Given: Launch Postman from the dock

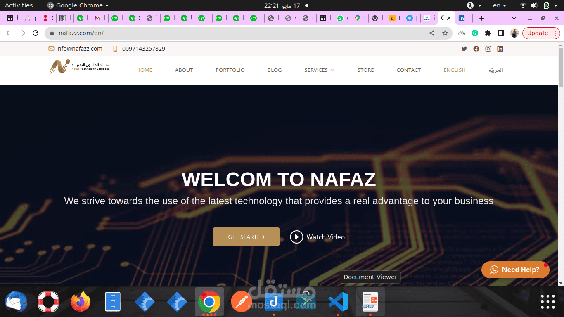Looking at the screenshot, I should coord(242,302).
